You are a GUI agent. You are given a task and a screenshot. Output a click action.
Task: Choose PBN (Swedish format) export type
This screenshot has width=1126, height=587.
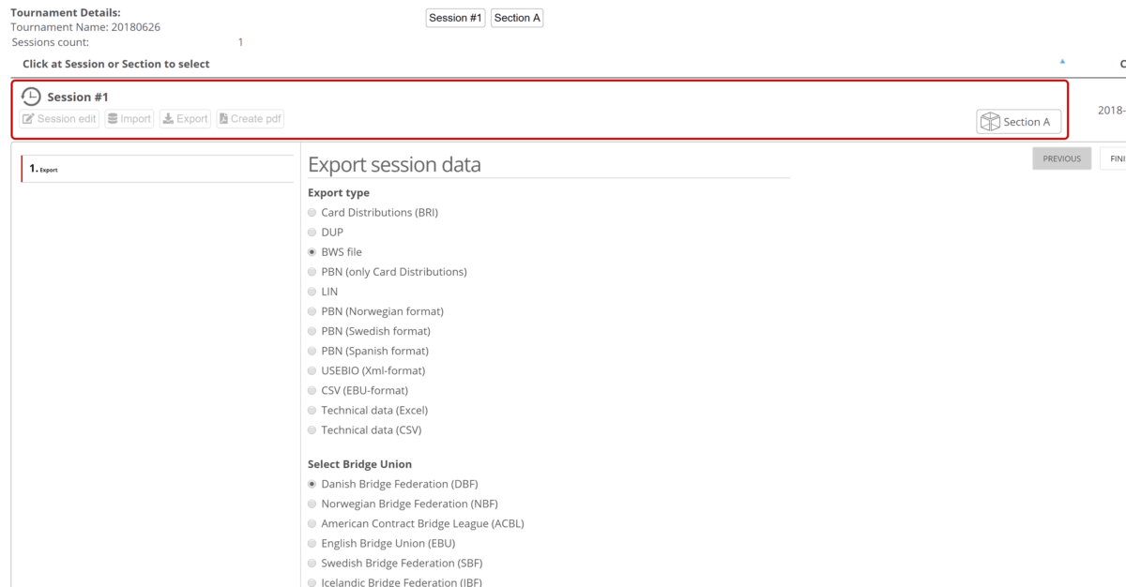point(312,331)
